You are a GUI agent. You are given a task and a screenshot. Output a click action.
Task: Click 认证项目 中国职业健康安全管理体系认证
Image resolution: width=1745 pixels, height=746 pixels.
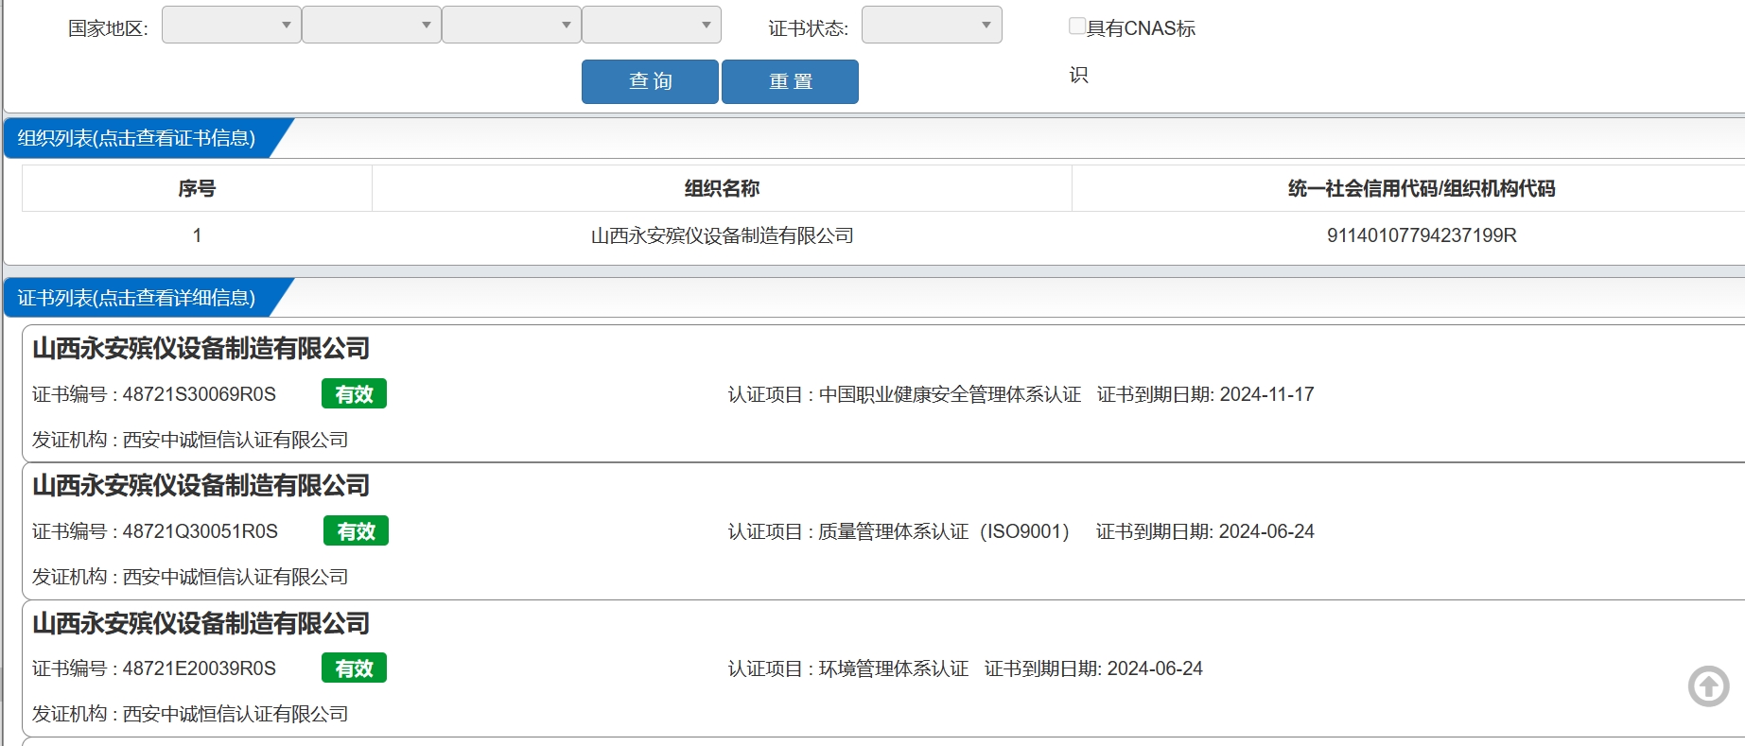tap(904, 394)
